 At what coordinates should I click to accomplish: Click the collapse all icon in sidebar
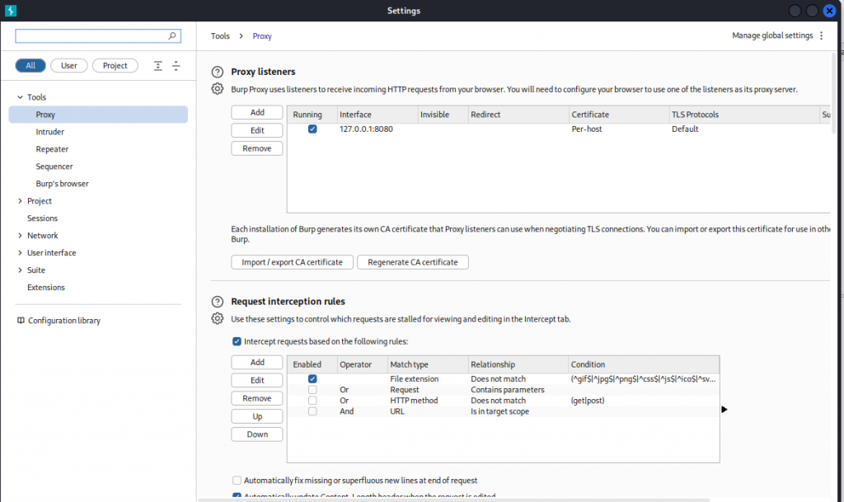coord(175,66)
